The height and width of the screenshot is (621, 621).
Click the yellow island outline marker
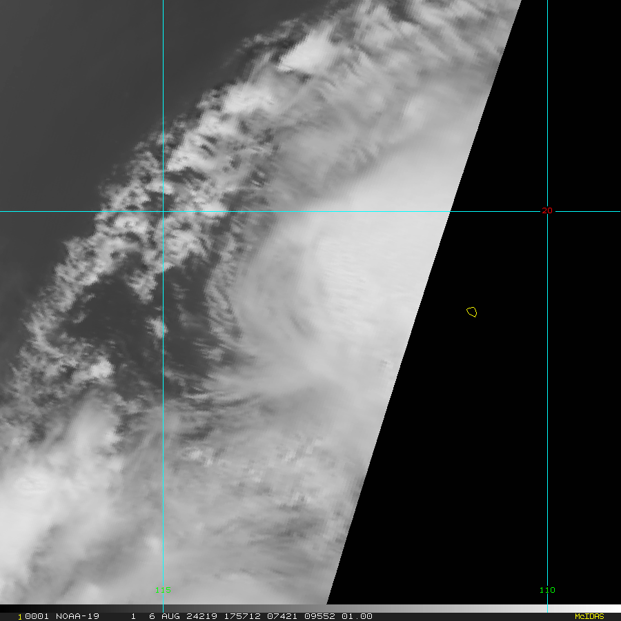click(472, 312)
